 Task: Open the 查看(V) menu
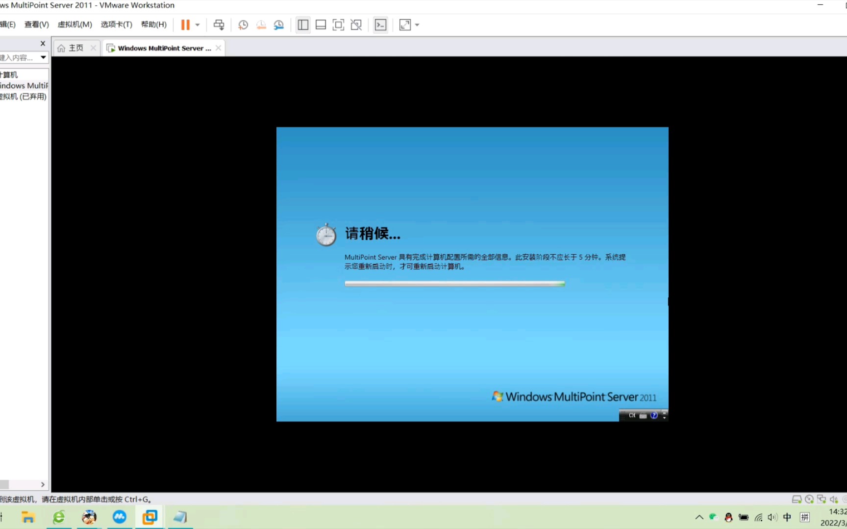pos(37,24)
